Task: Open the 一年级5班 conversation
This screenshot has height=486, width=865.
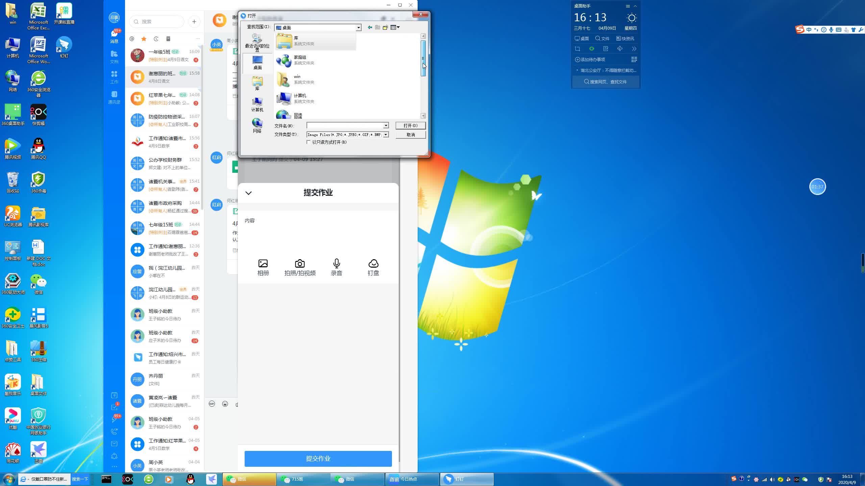Action: point(164,55)
